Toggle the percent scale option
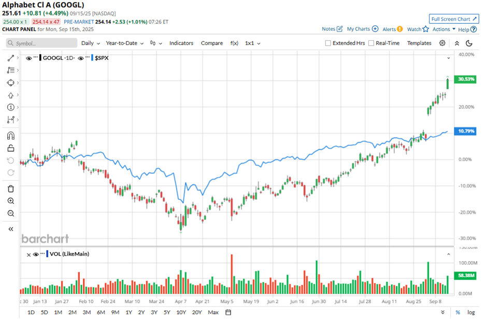Image resolution: width=487 pixels, height=323 pixels. (x=458, y=313)
